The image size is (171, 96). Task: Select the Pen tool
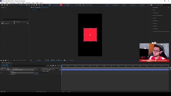[x=27, y=5]
